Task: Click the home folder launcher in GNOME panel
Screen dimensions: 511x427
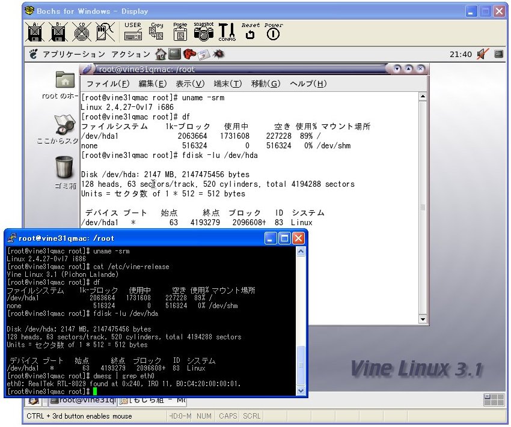Action: tap(161, 54)
